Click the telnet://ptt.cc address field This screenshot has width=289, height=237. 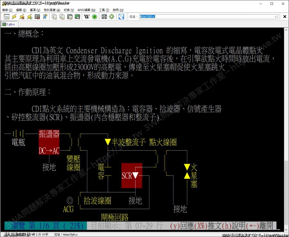tap(206, 17)
